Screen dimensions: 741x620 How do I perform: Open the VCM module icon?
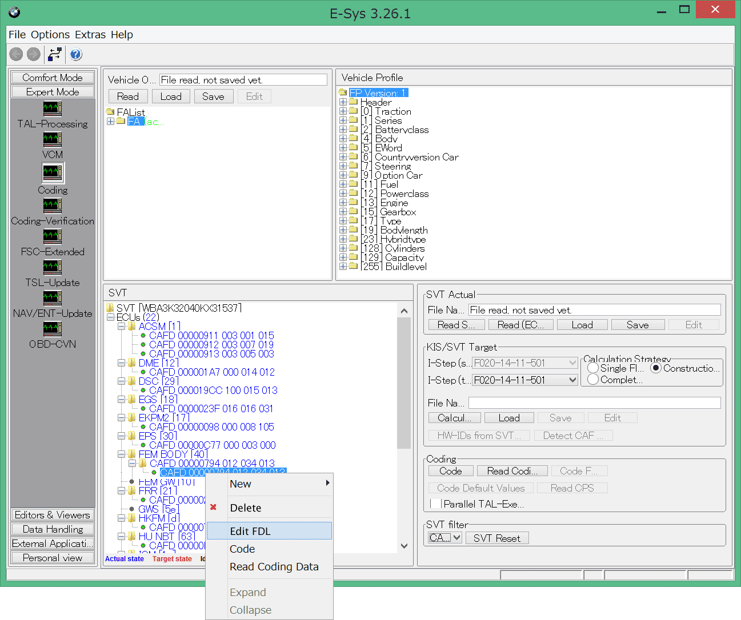52,139
